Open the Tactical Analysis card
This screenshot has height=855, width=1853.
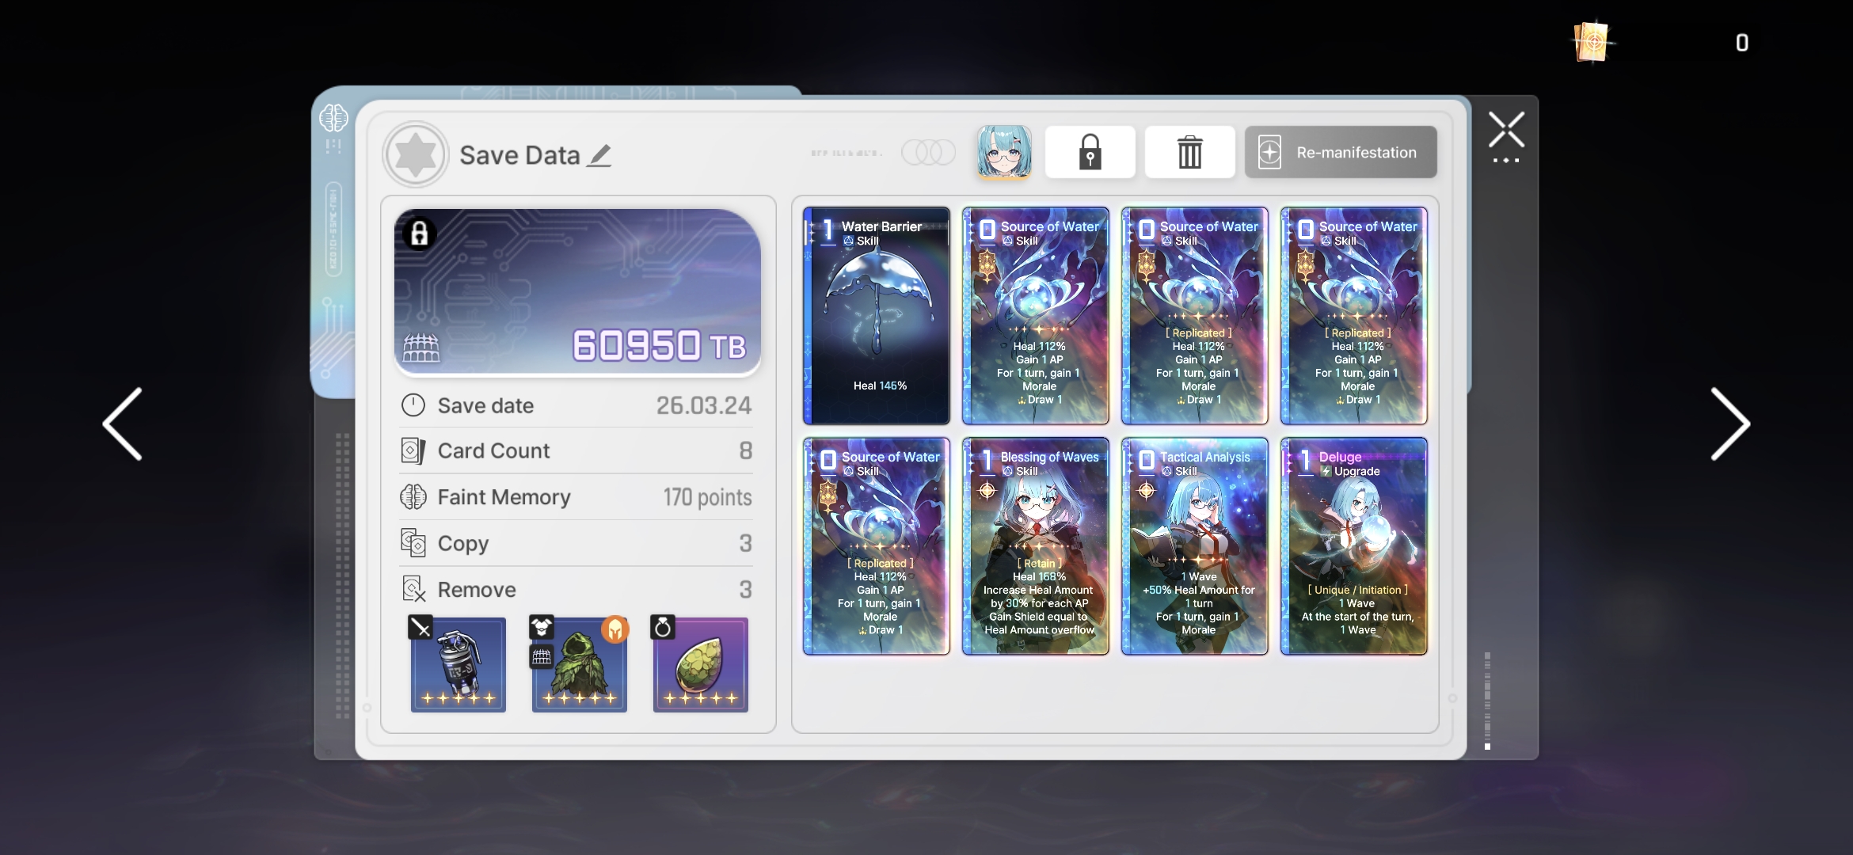click(1194, 546)
